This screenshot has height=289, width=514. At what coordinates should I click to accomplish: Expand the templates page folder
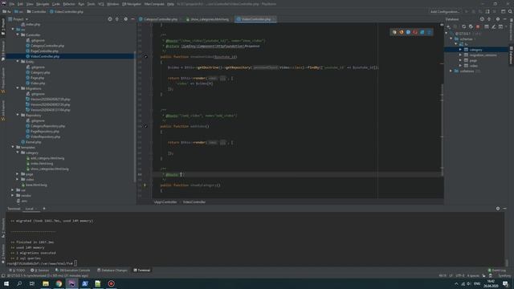click(18, 174)
